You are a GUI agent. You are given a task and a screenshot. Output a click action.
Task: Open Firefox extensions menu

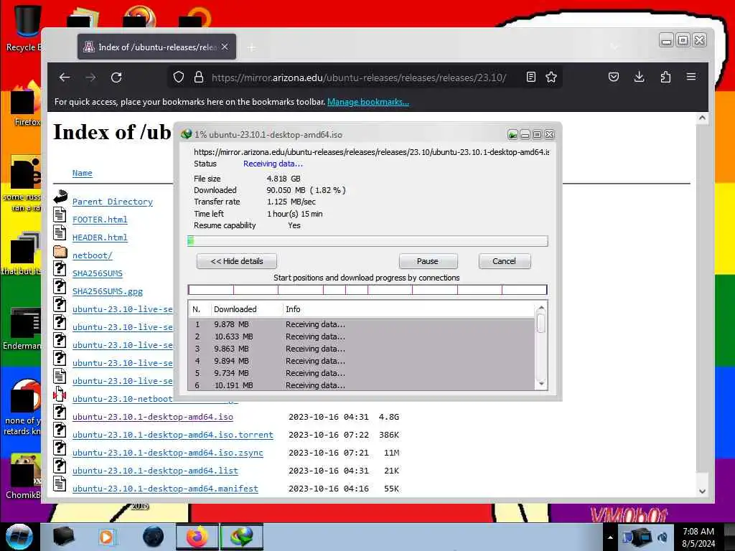[x=665, y=77]
